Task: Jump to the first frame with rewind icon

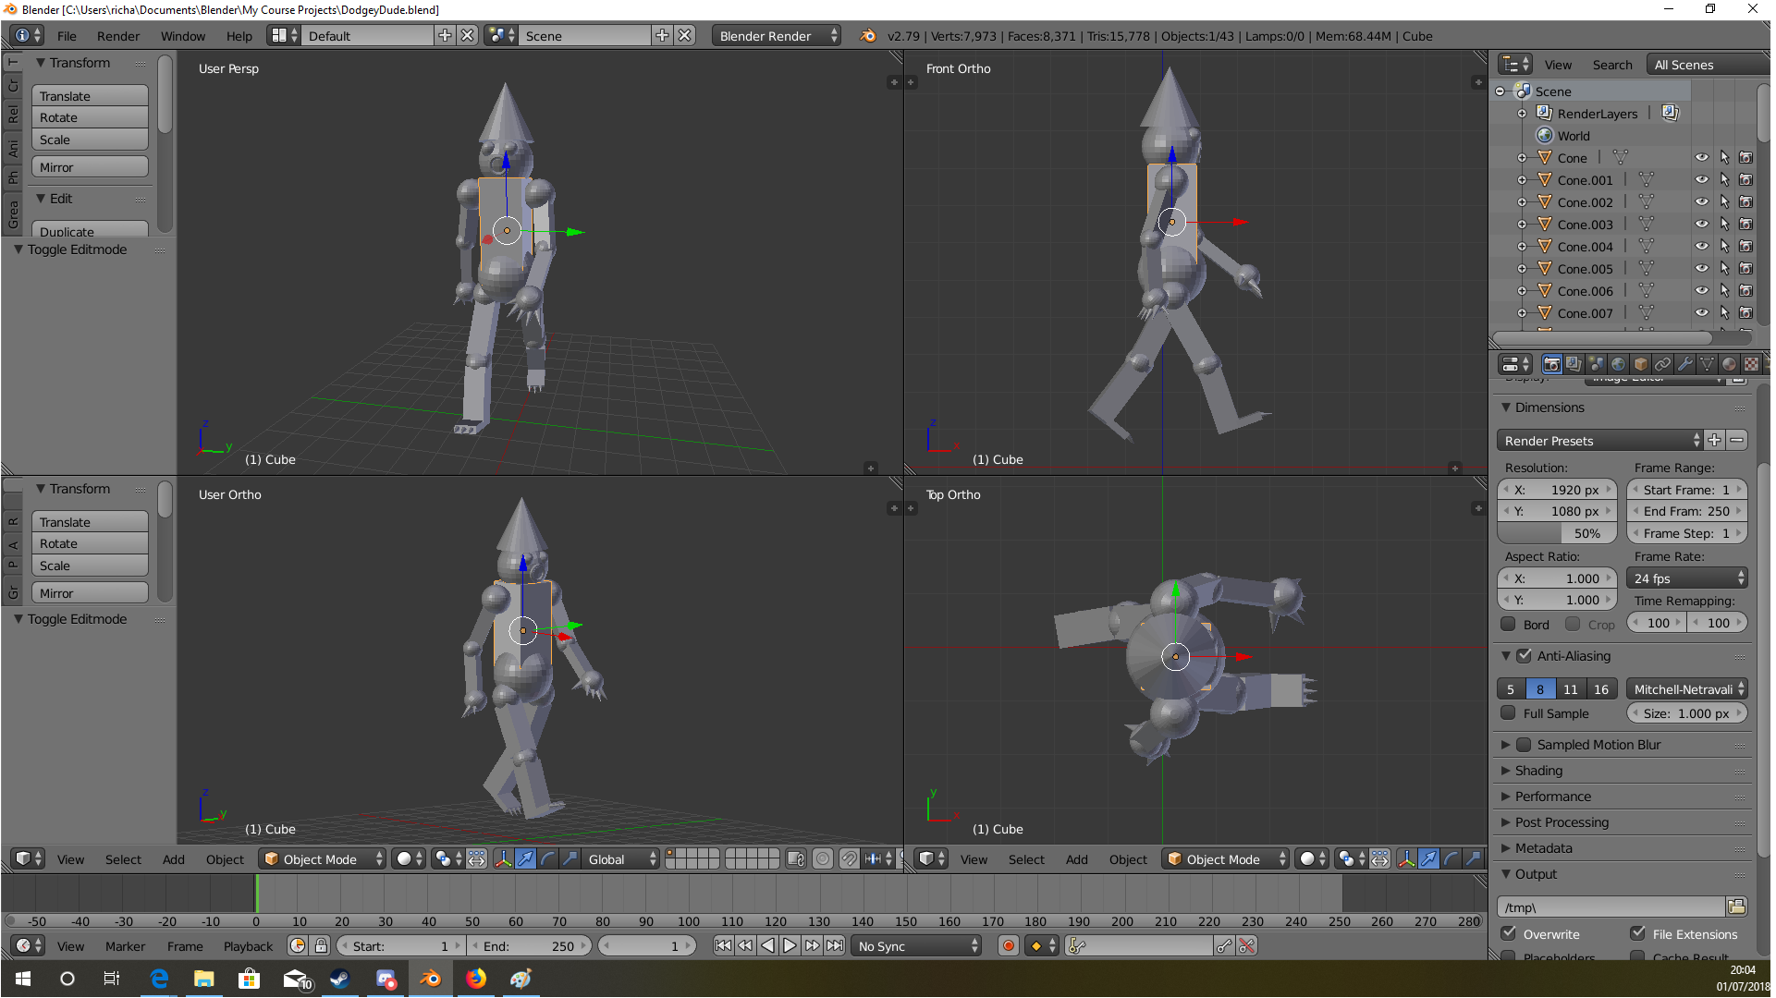Action: click(723, 946)
